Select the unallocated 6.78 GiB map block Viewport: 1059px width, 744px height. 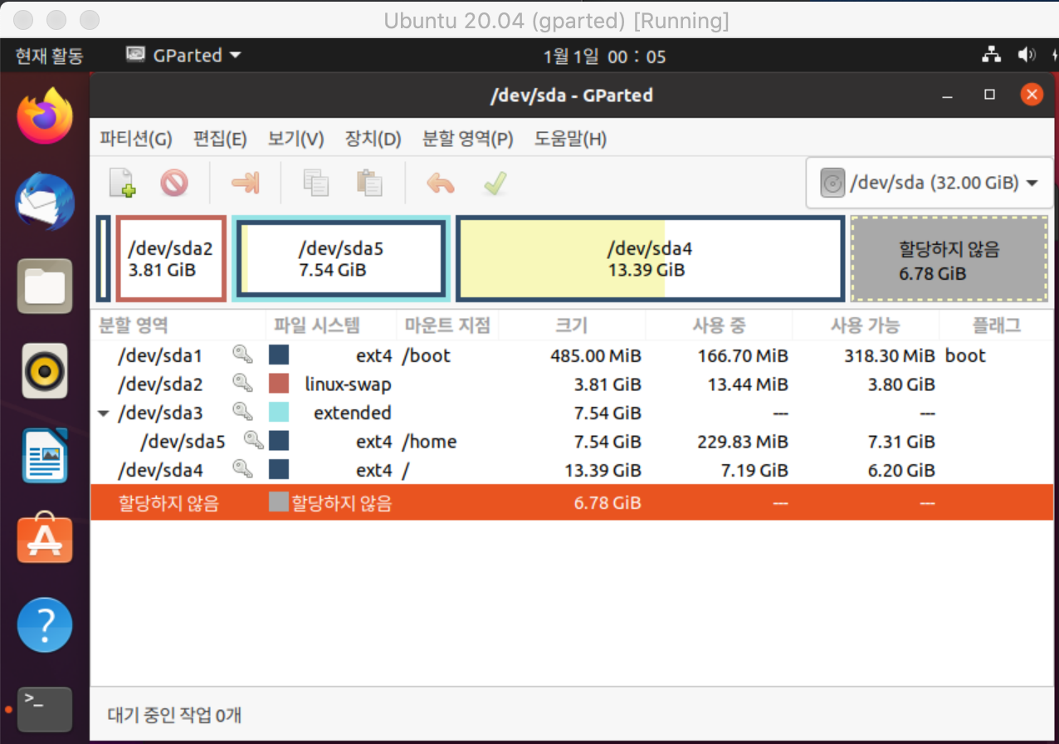pos(949,258)
